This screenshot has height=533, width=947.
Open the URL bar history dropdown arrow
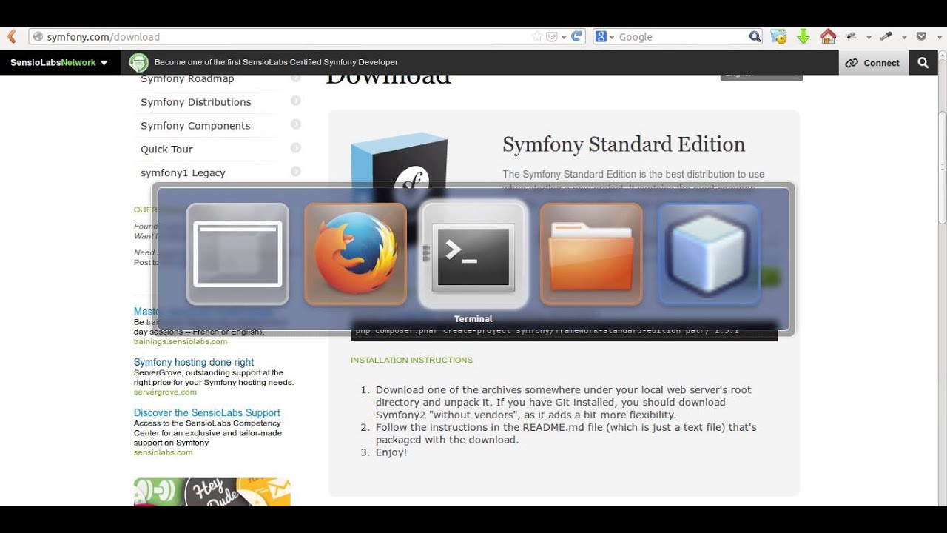(x=564, y=37)
